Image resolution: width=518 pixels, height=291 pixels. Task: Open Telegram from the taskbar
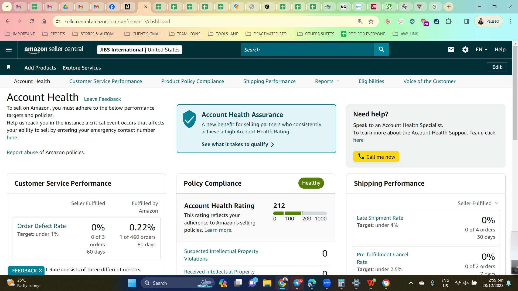tap(297, 283)
